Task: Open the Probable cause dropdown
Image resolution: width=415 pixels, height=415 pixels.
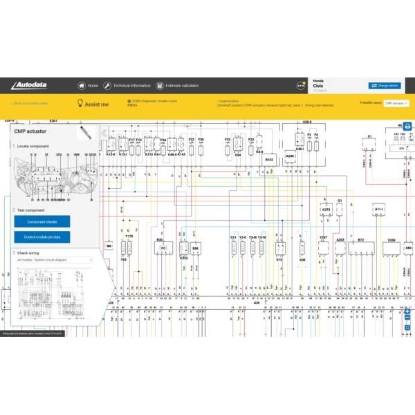Action: [x=396, y=103]
